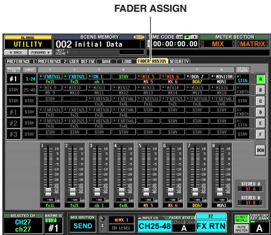This screenshot has width=271, height=235.
Task: Click fader 7 knob labeled DCA7
Action: pyautogui.click(x=195, y=192)
